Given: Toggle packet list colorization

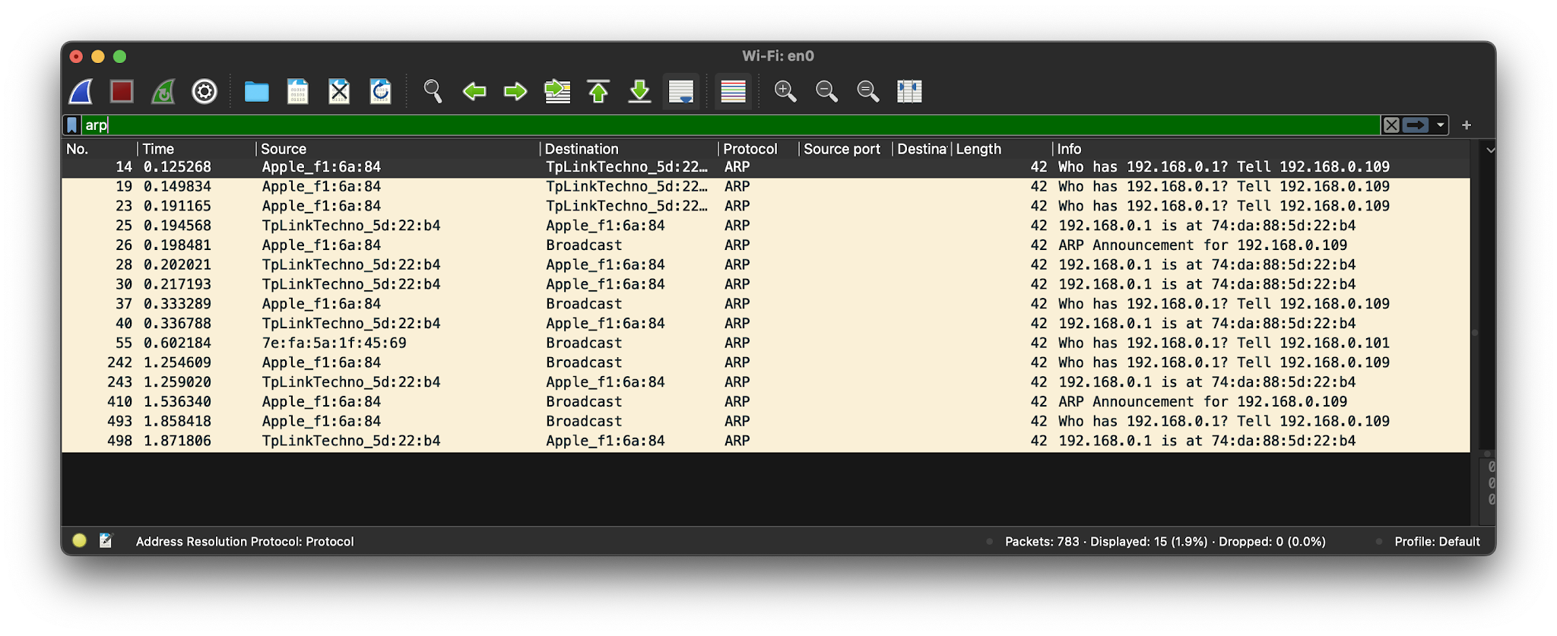Looking at the screenshot, I should [733, 92].
